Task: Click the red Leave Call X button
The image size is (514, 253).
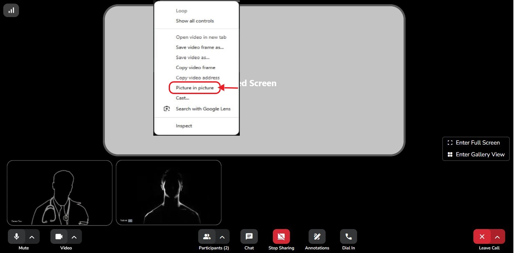Action: 482,237
